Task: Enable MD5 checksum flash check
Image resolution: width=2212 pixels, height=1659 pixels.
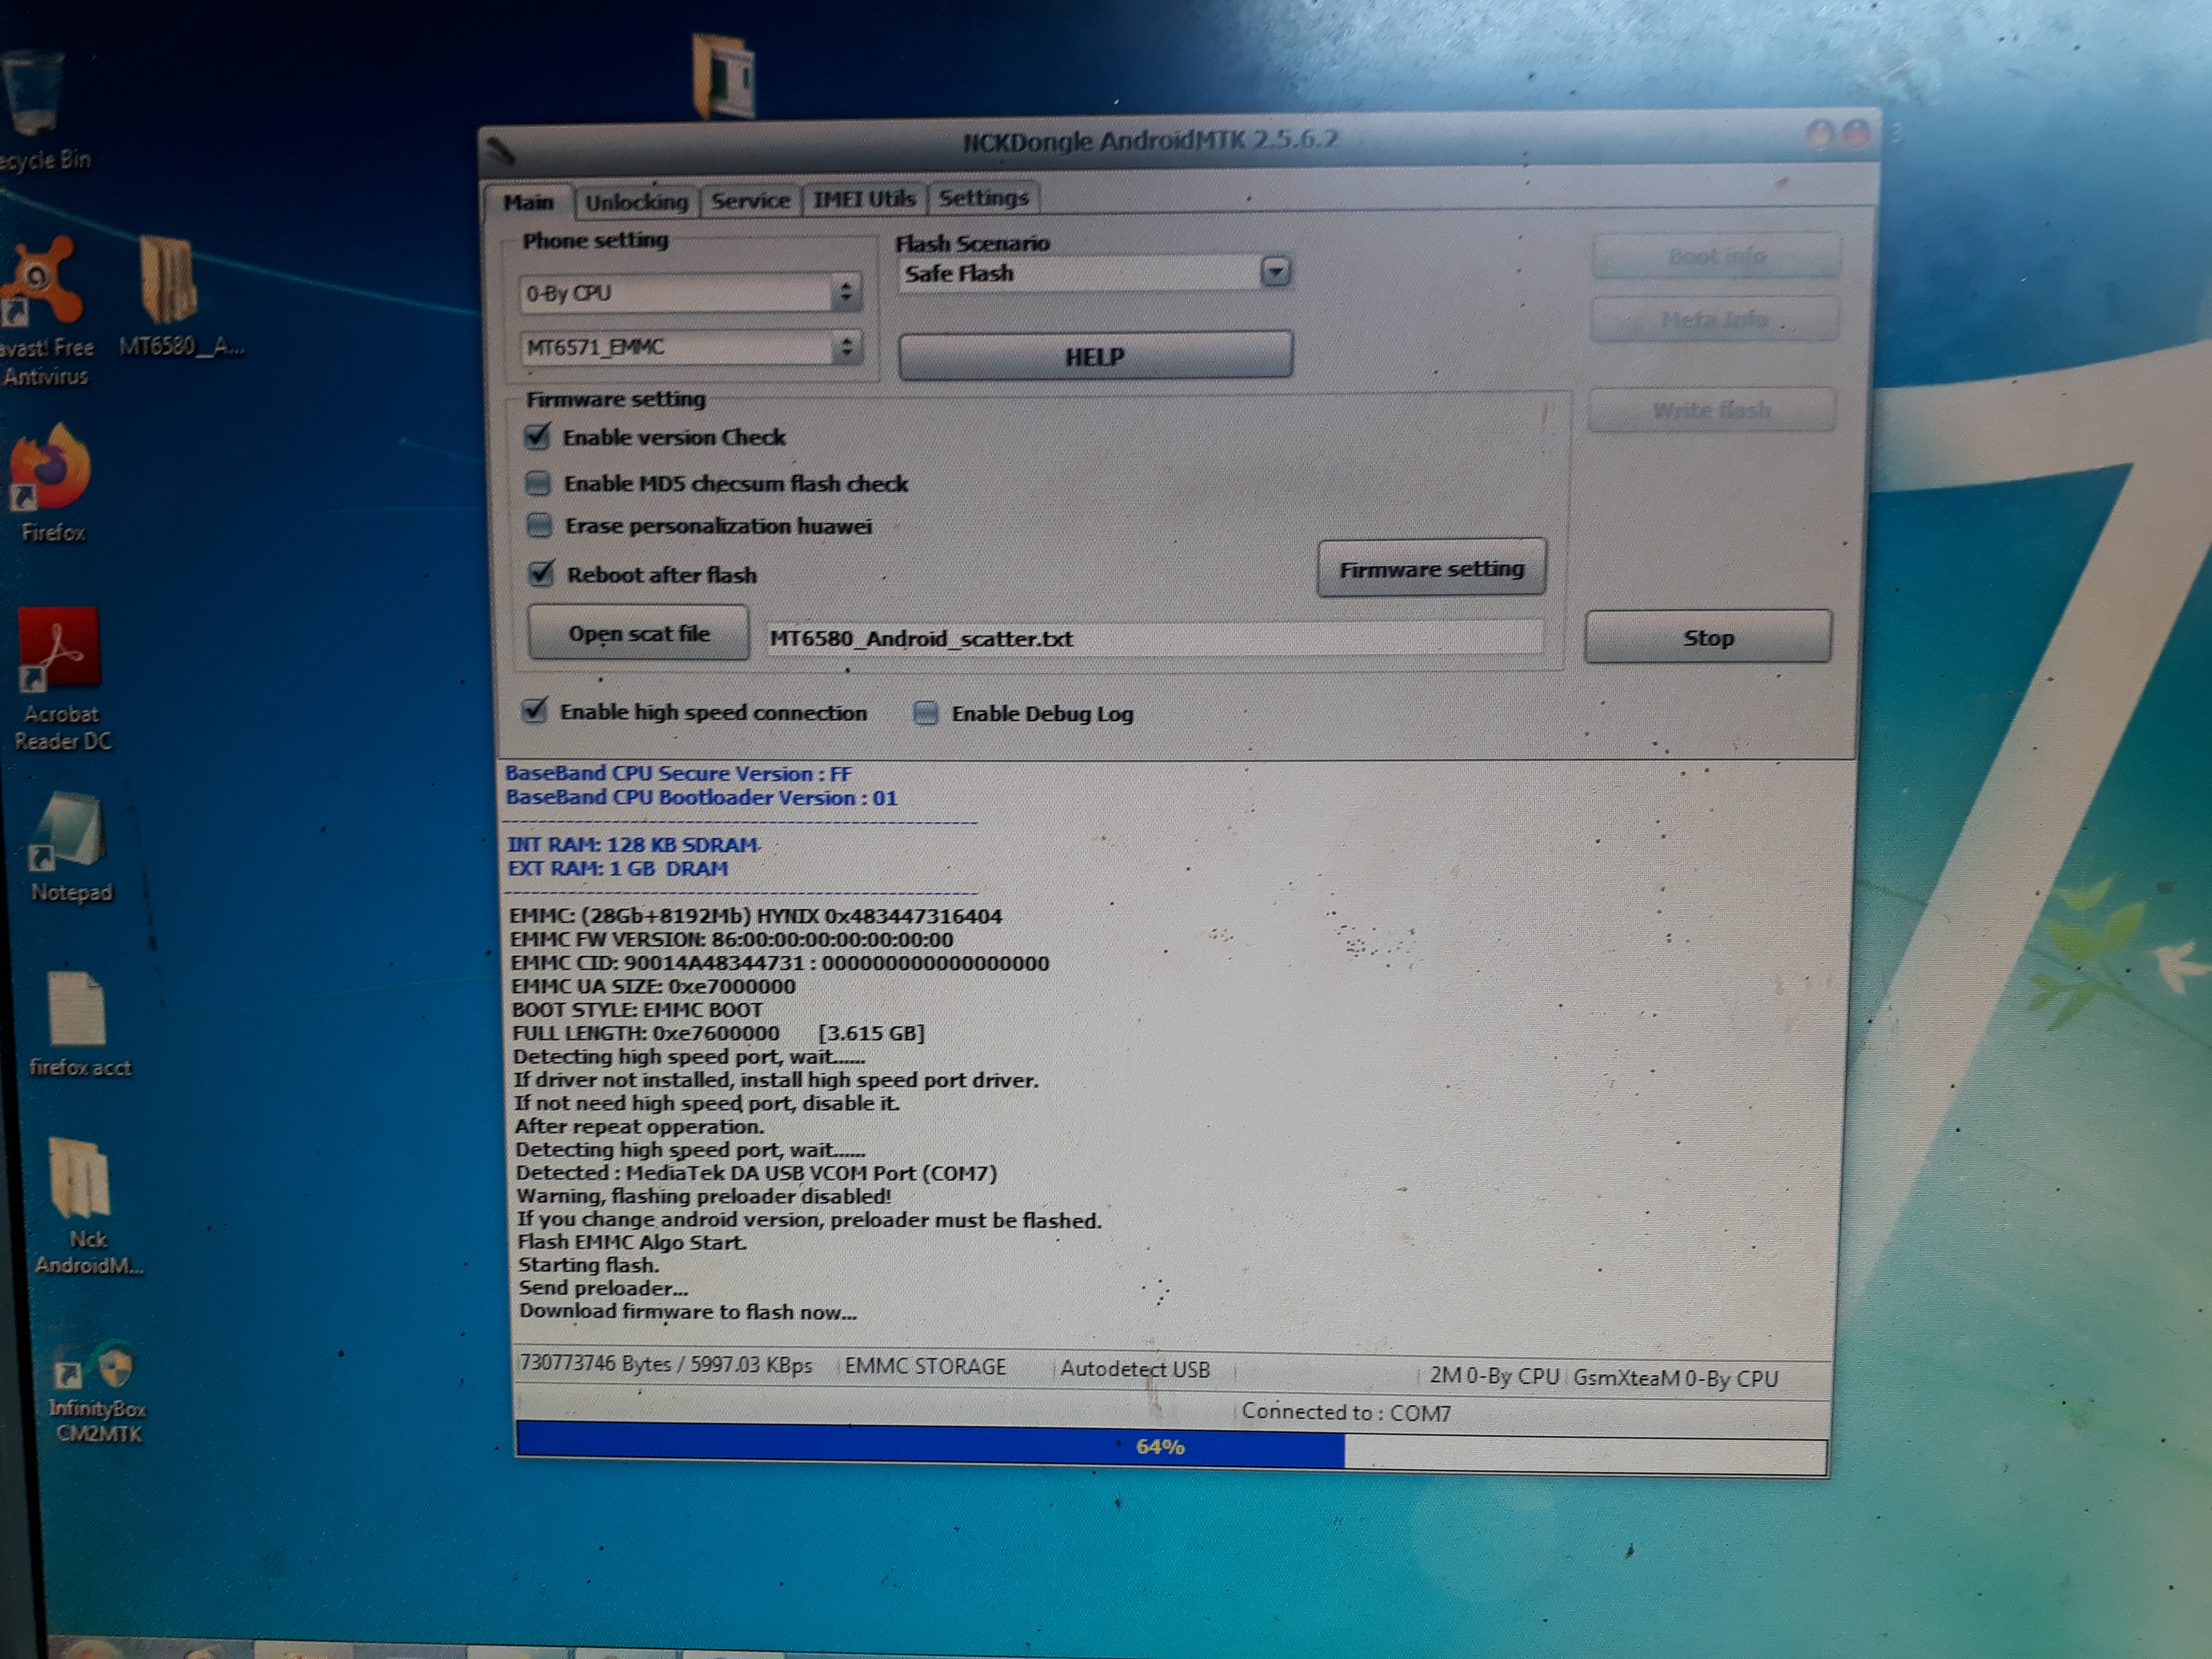Action: [x=539, y=484]
